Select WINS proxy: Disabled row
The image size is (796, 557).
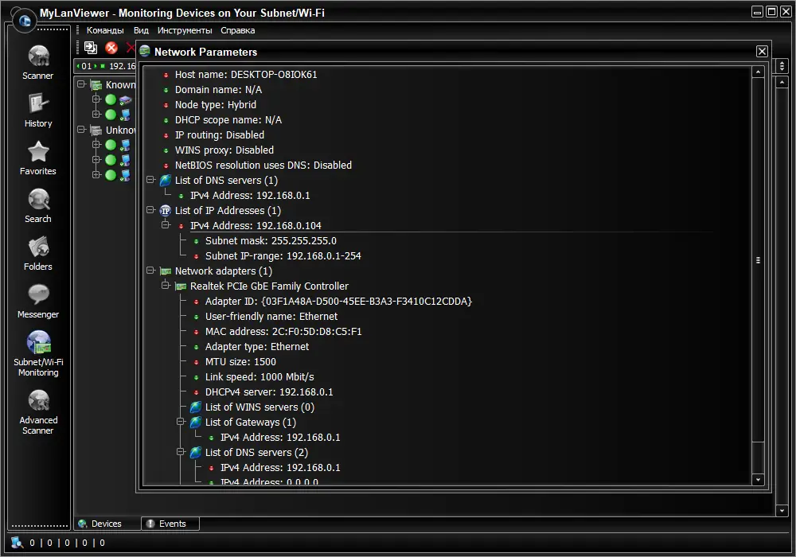point(224,150)
